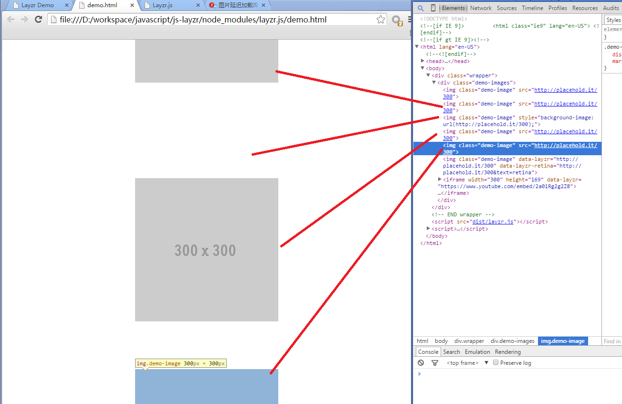622x404 pixels.
Task: Open the Resources panel
Action: click(x=585, y=8)
